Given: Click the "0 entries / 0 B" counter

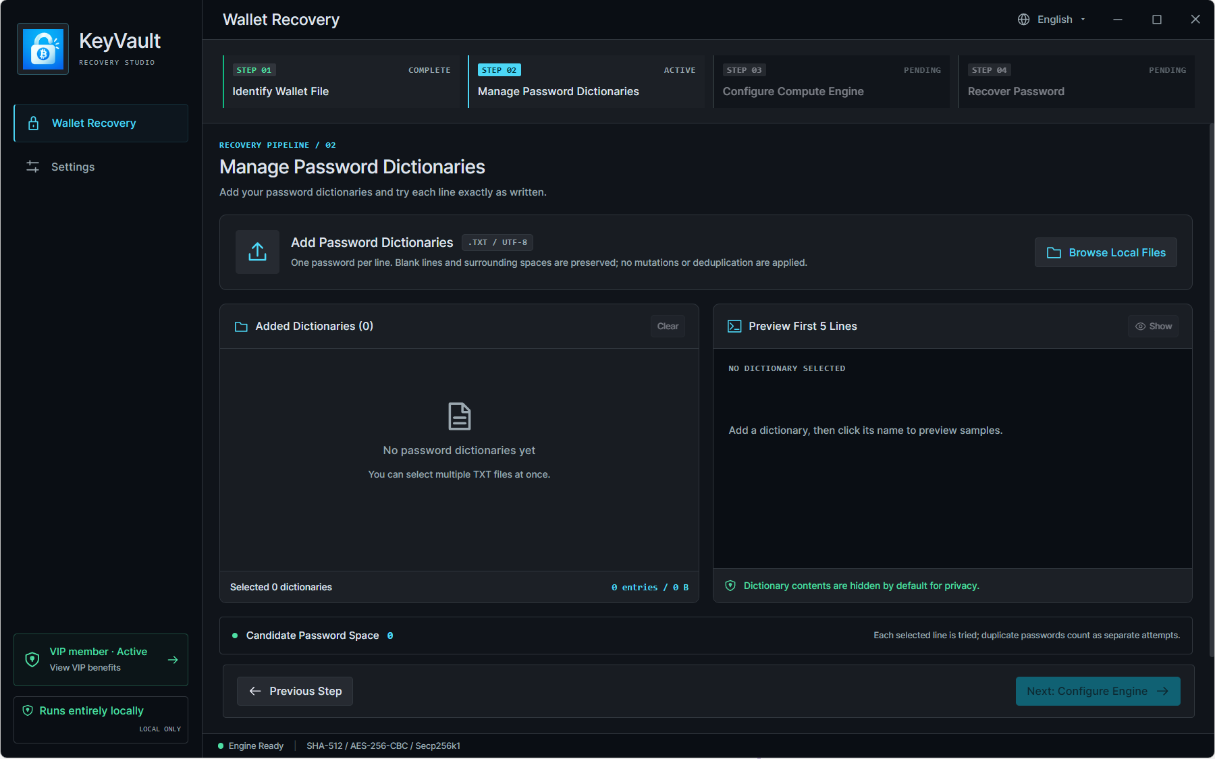Looking at the screenshot, I should click(x=650, y=588).
